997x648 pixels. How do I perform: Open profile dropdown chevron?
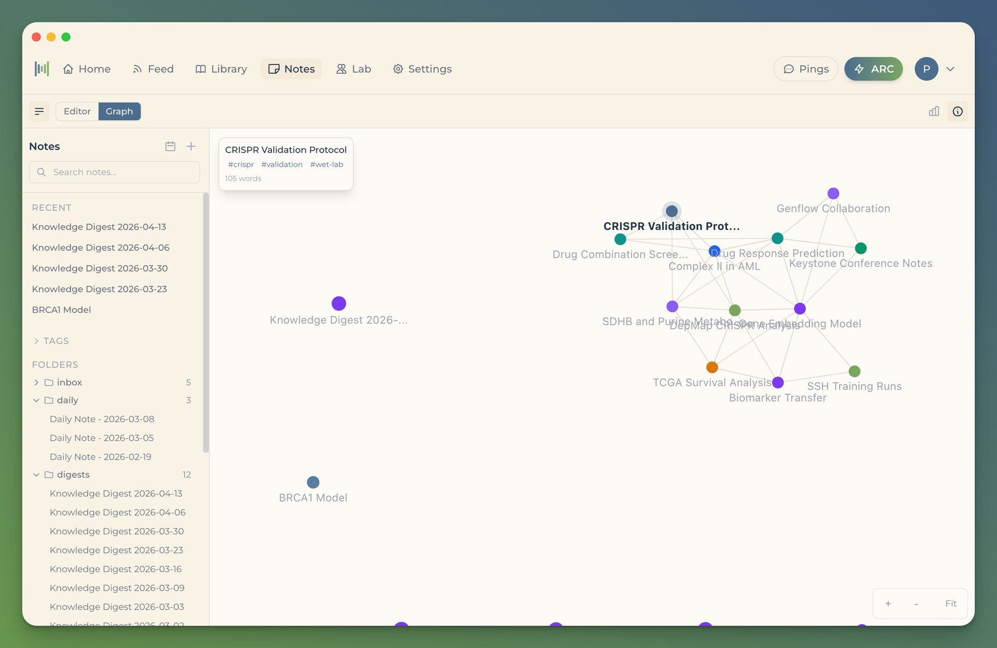950,69
